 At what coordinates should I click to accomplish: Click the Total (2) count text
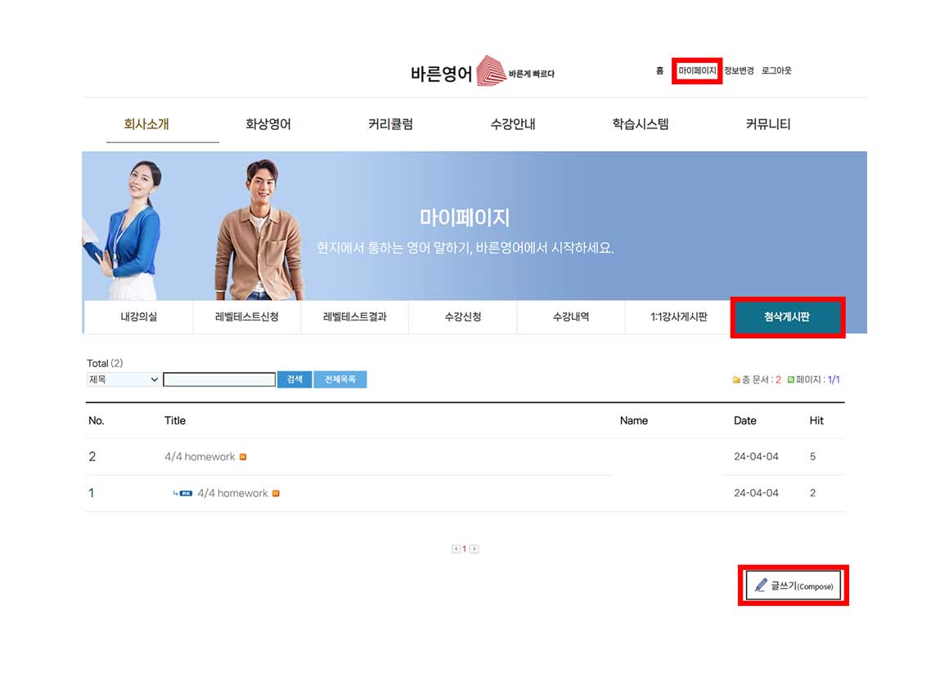pos(105,364)
